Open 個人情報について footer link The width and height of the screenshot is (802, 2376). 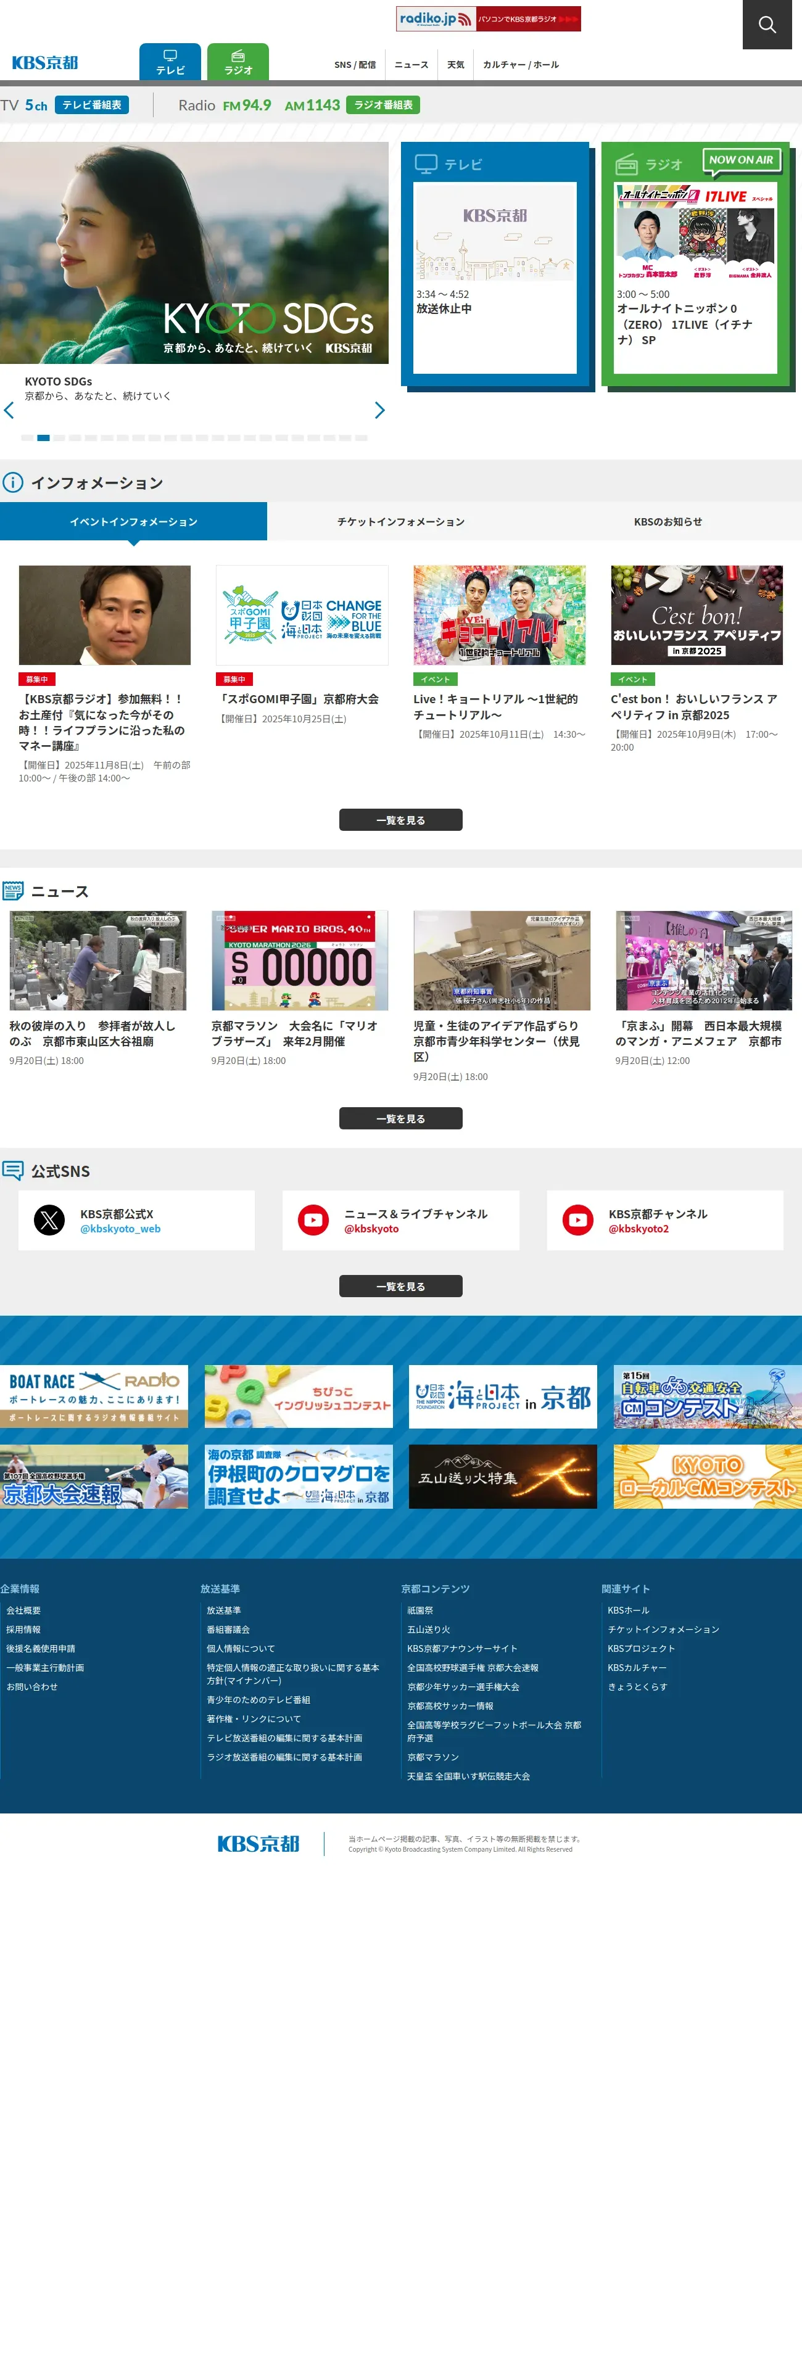point(241,1648)
